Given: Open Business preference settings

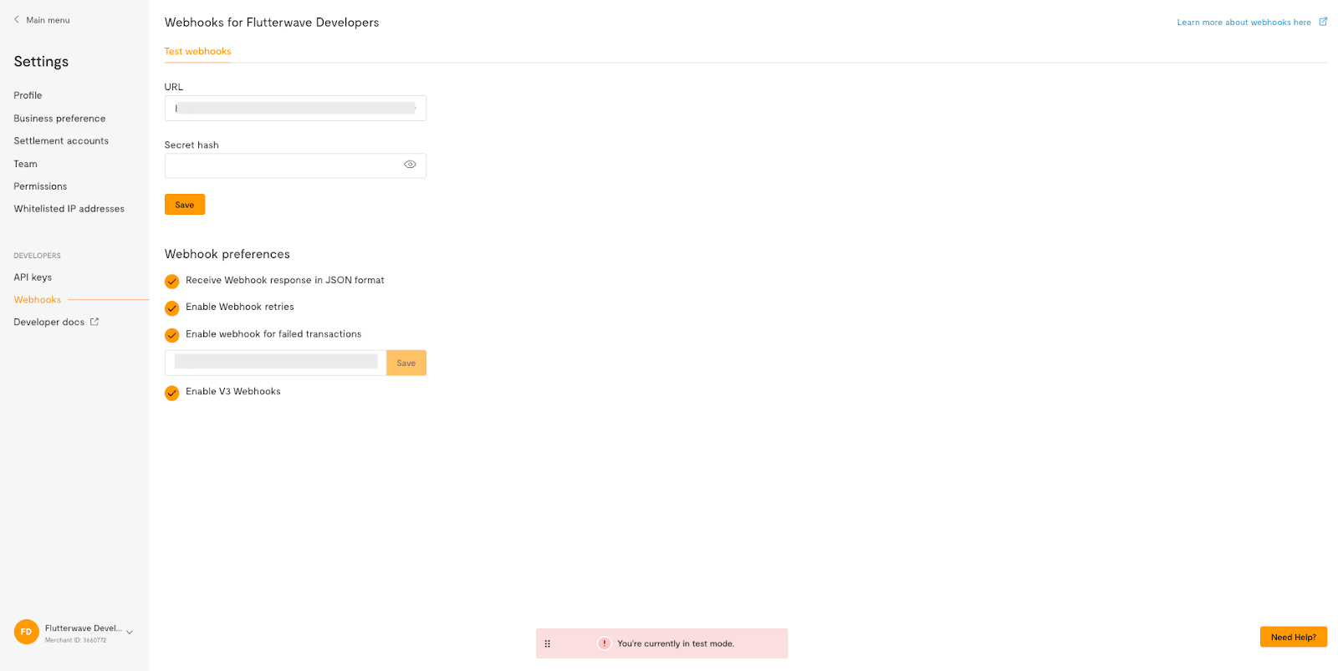Looking at the screenshot, I should click(59, 119).
